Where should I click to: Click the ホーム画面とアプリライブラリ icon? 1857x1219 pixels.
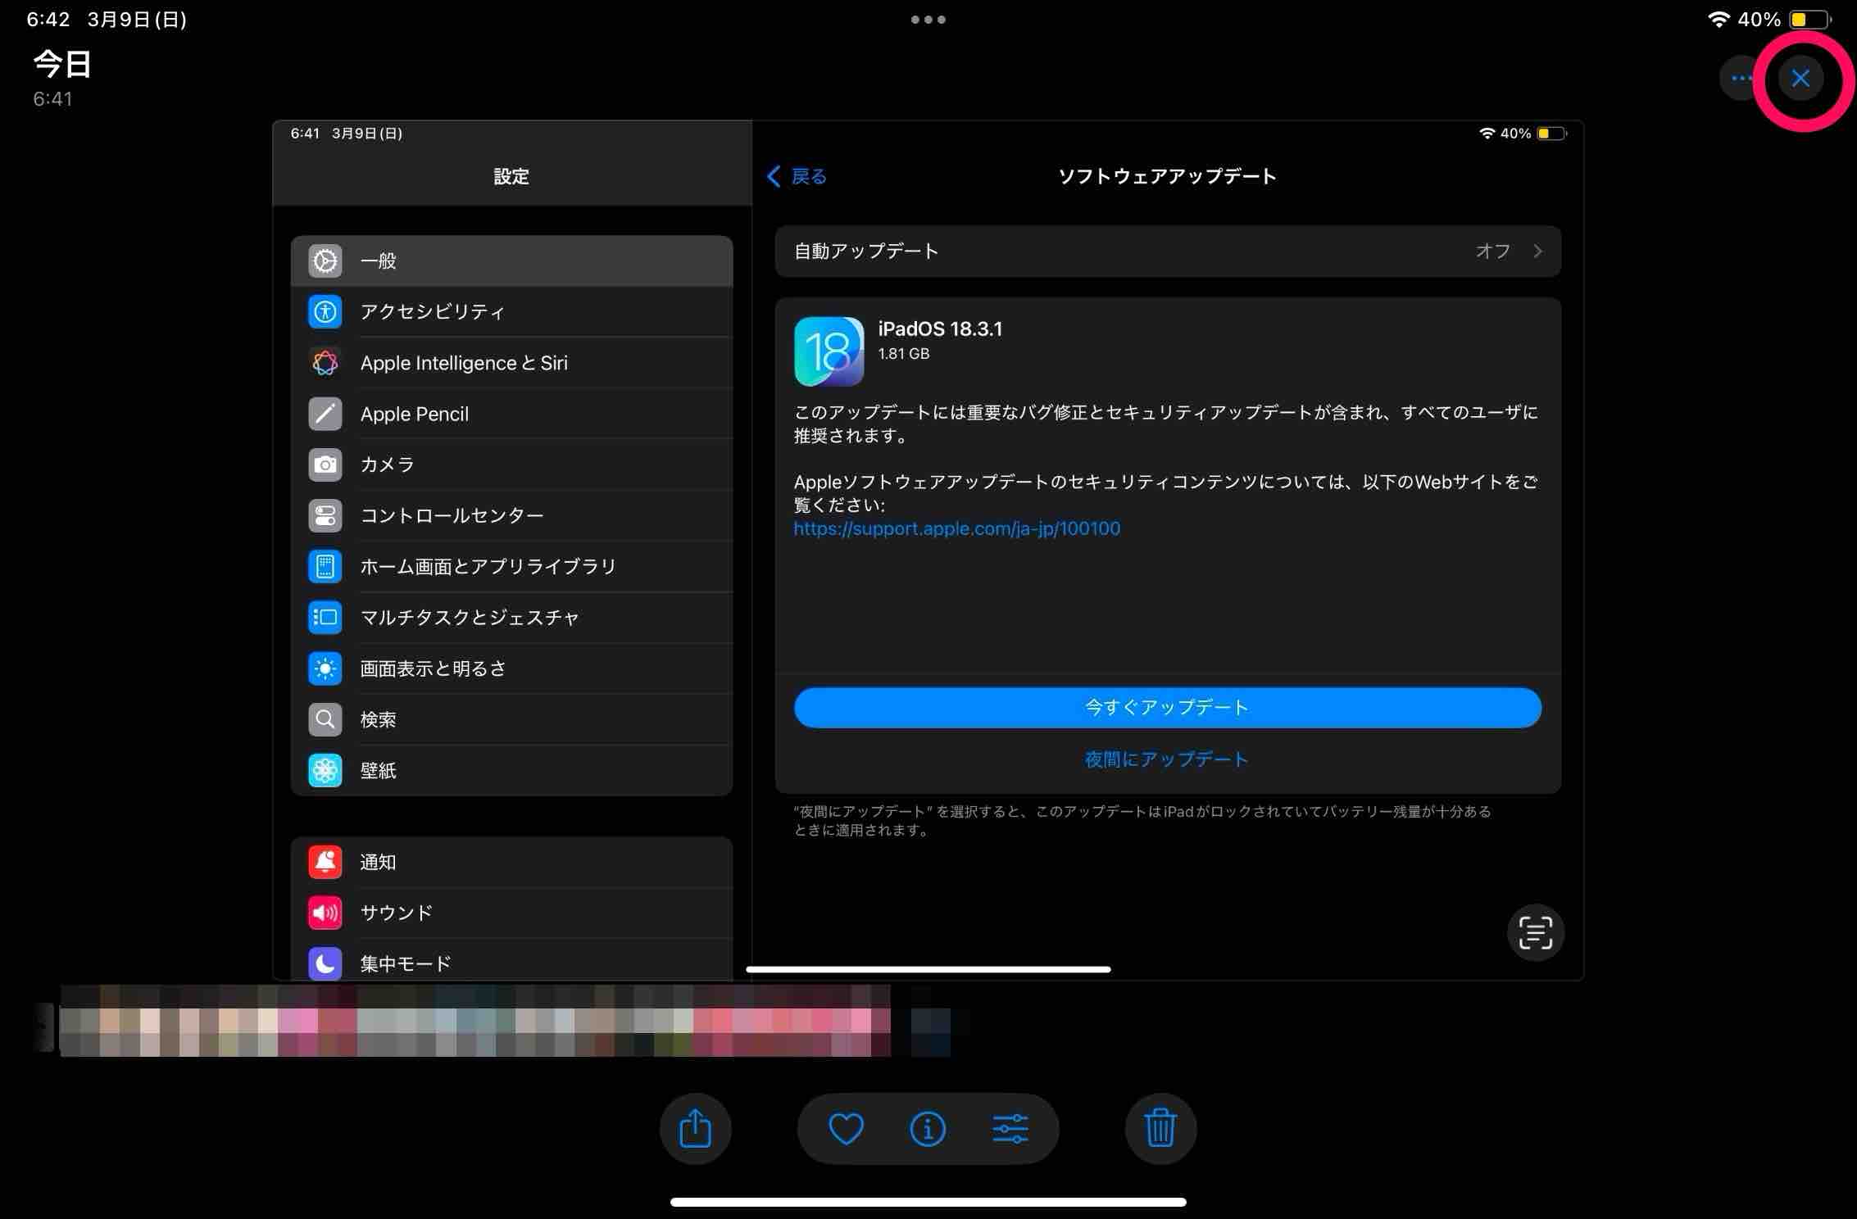click(x=325, y=566)
